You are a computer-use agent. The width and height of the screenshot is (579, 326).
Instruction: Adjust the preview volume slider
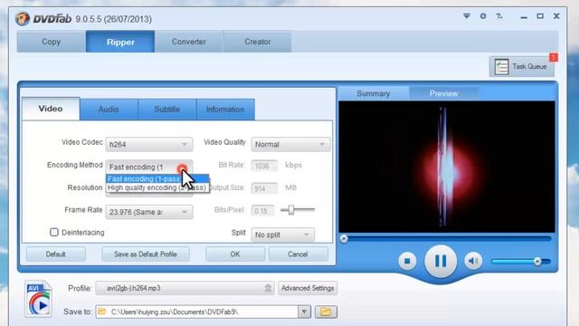pos(537,262)
